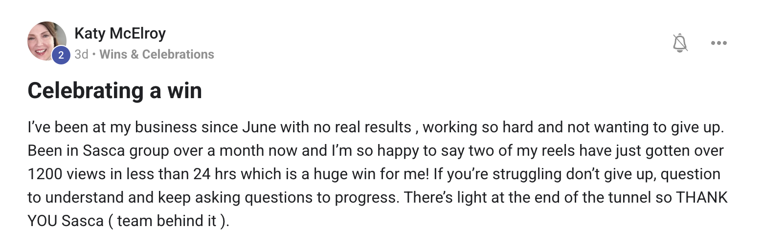
Task: Open the post titled Celebrating a win
Action: 115,91
